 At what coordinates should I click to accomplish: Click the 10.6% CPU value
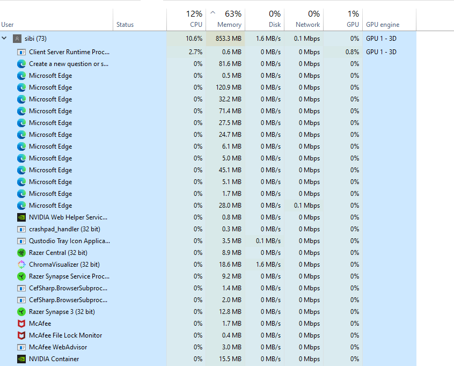pyautogui.click(x=194, y=39)
